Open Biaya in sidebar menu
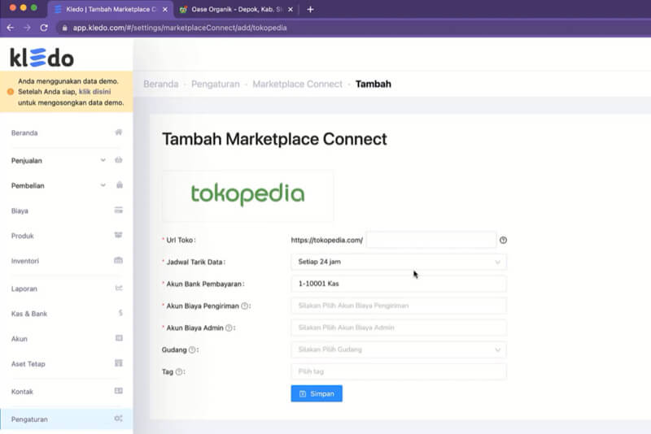Screen dimensions: 651x434 67,210
